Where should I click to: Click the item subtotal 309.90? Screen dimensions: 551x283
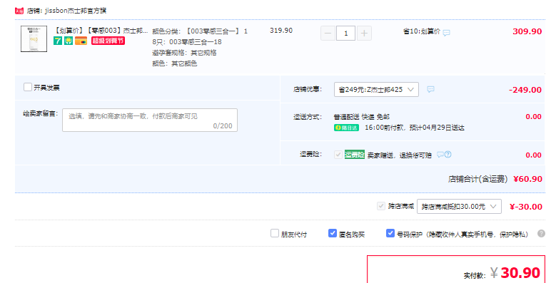tap(527, 31)
